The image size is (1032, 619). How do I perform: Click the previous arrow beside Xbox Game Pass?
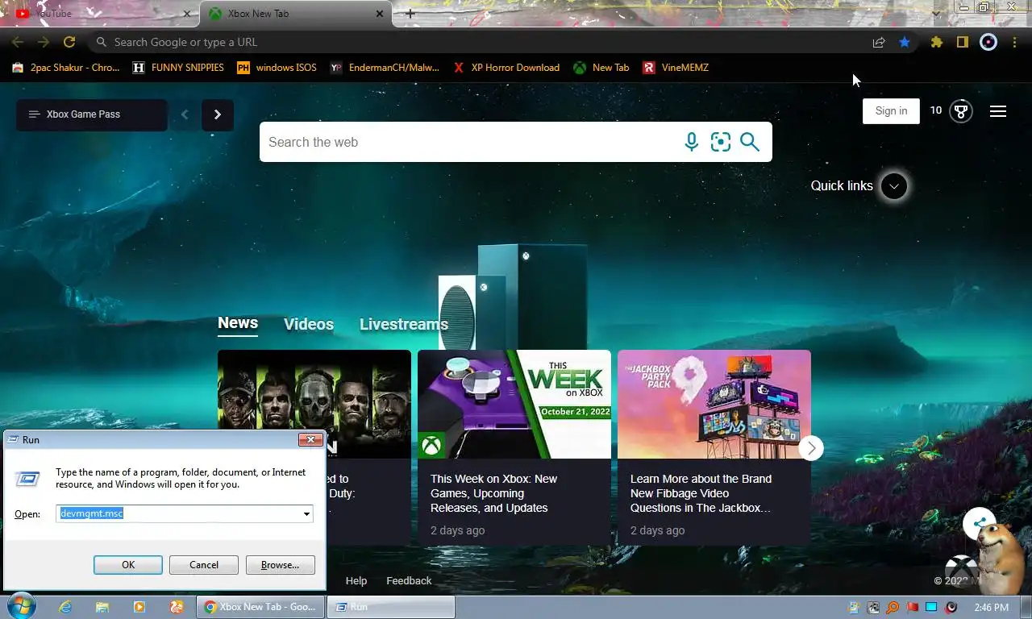tap(185, 114)
